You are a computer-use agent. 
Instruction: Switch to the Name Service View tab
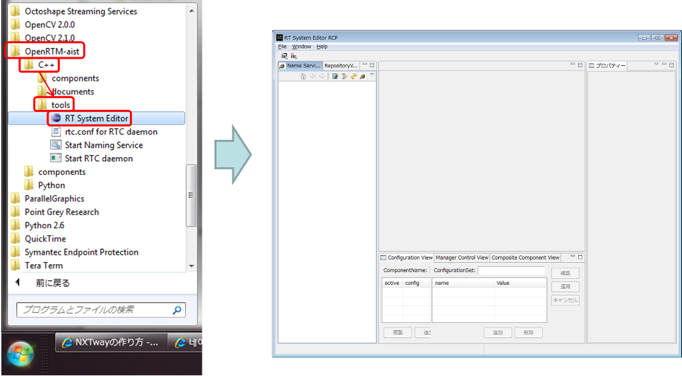click(x=300, y=66)
